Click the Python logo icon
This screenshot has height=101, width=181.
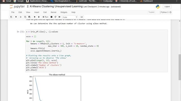[x=158, y=7]
